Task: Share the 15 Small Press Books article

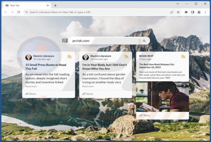Action: (x=31, y=94)
